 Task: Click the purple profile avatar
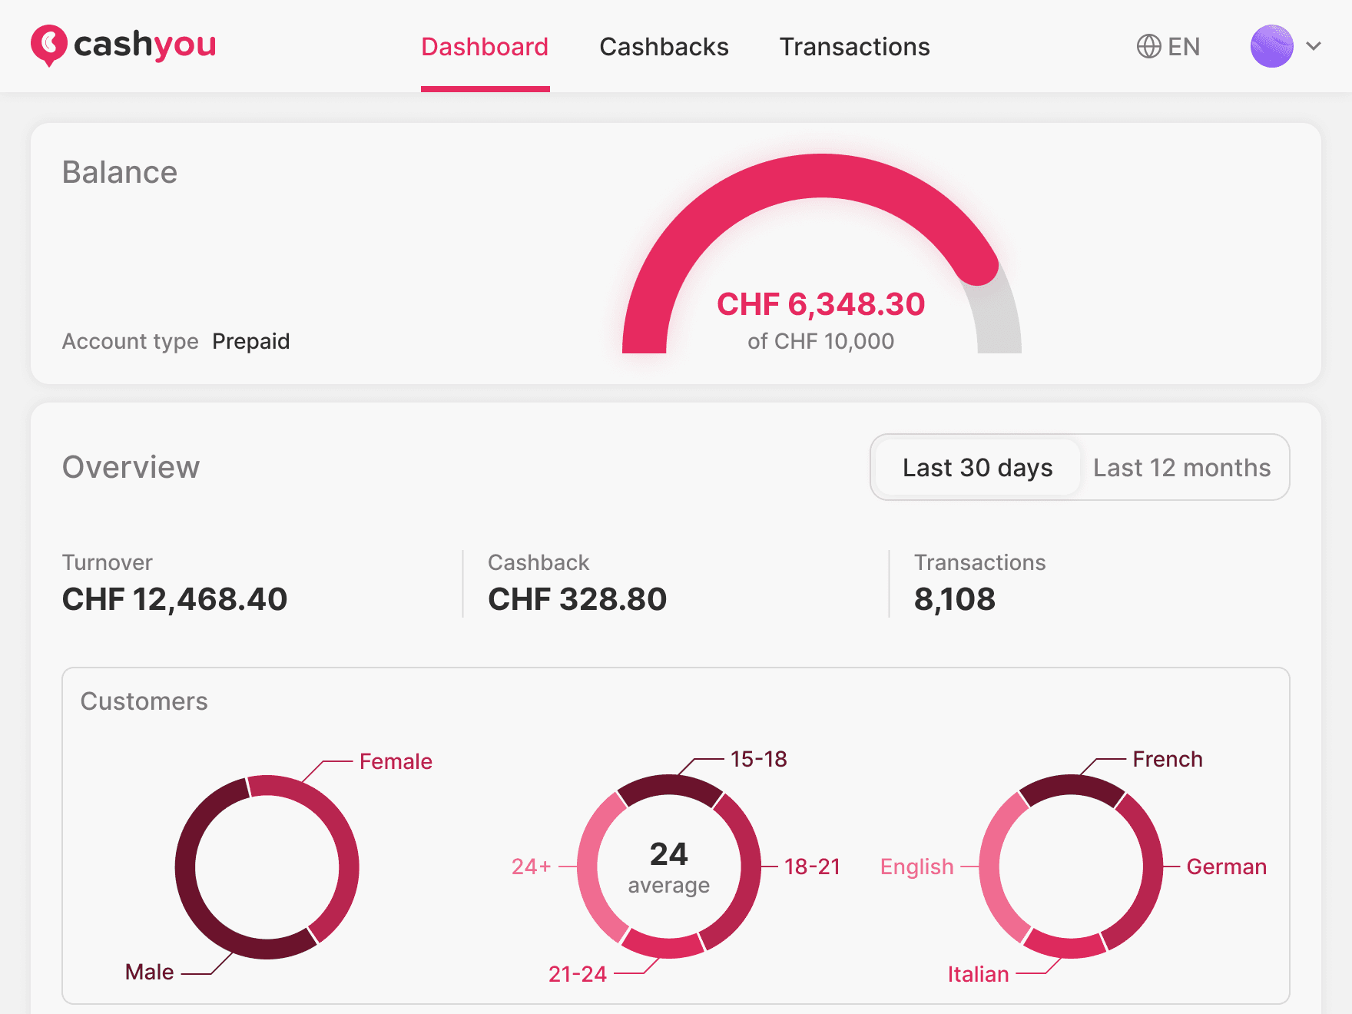1270,46
